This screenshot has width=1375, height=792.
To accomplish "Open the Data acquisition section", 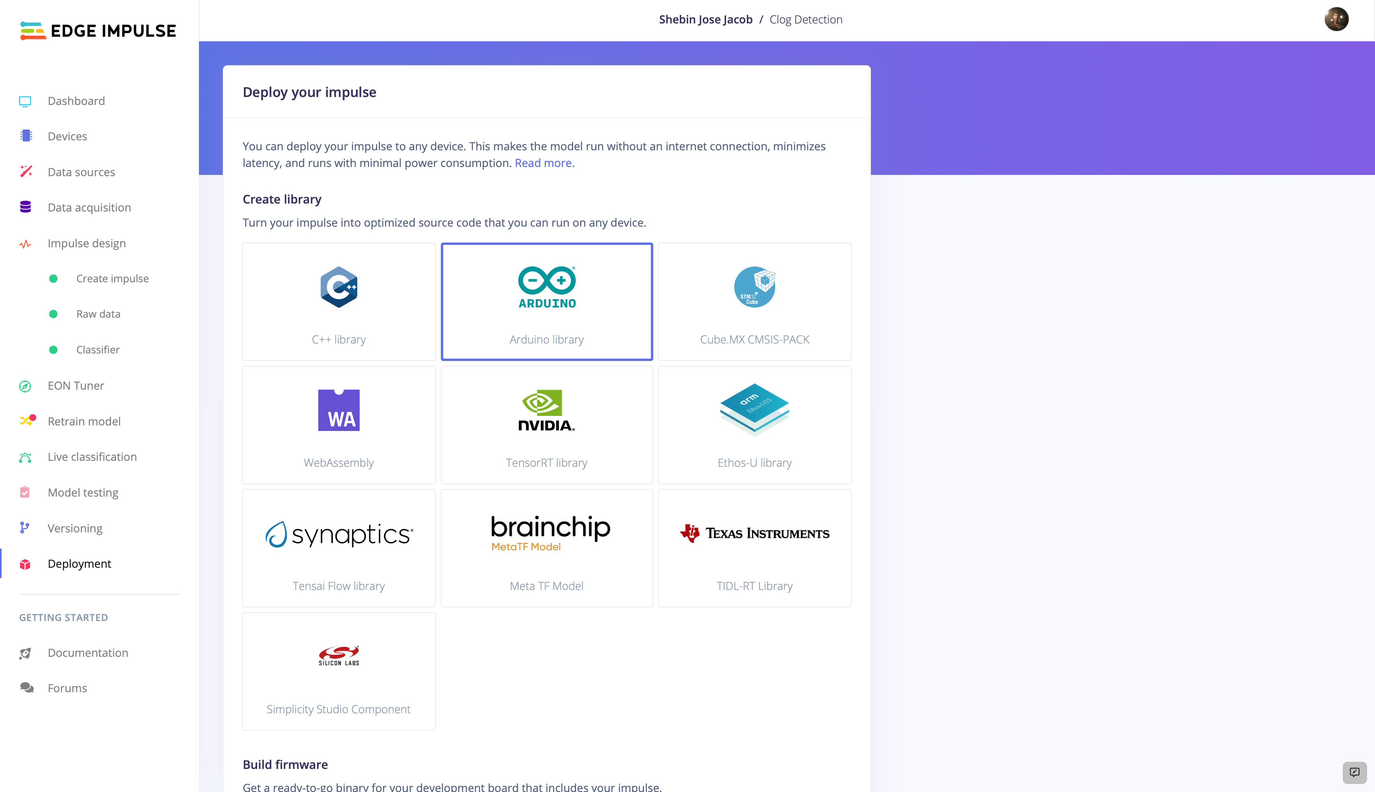I will click(89, 207).
